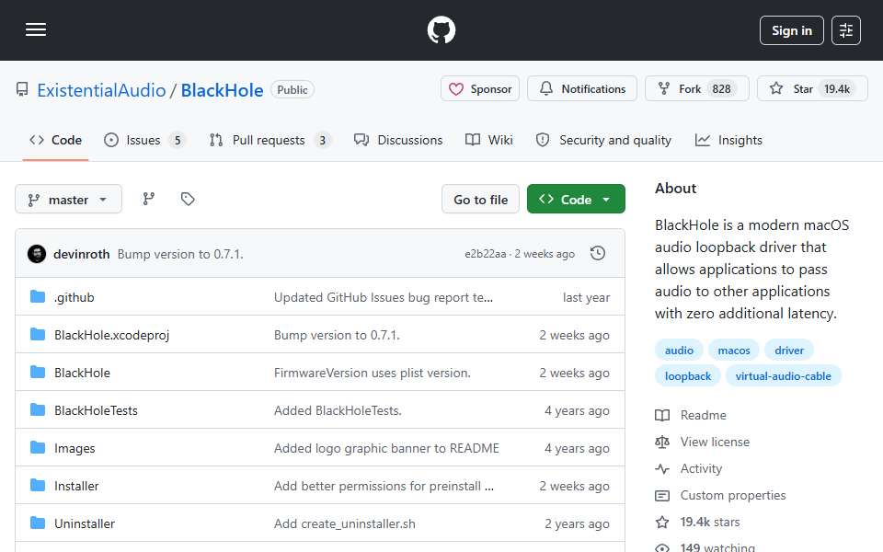
Task: Open the hamburger navigation menu
Action: (x=36, y=29)
